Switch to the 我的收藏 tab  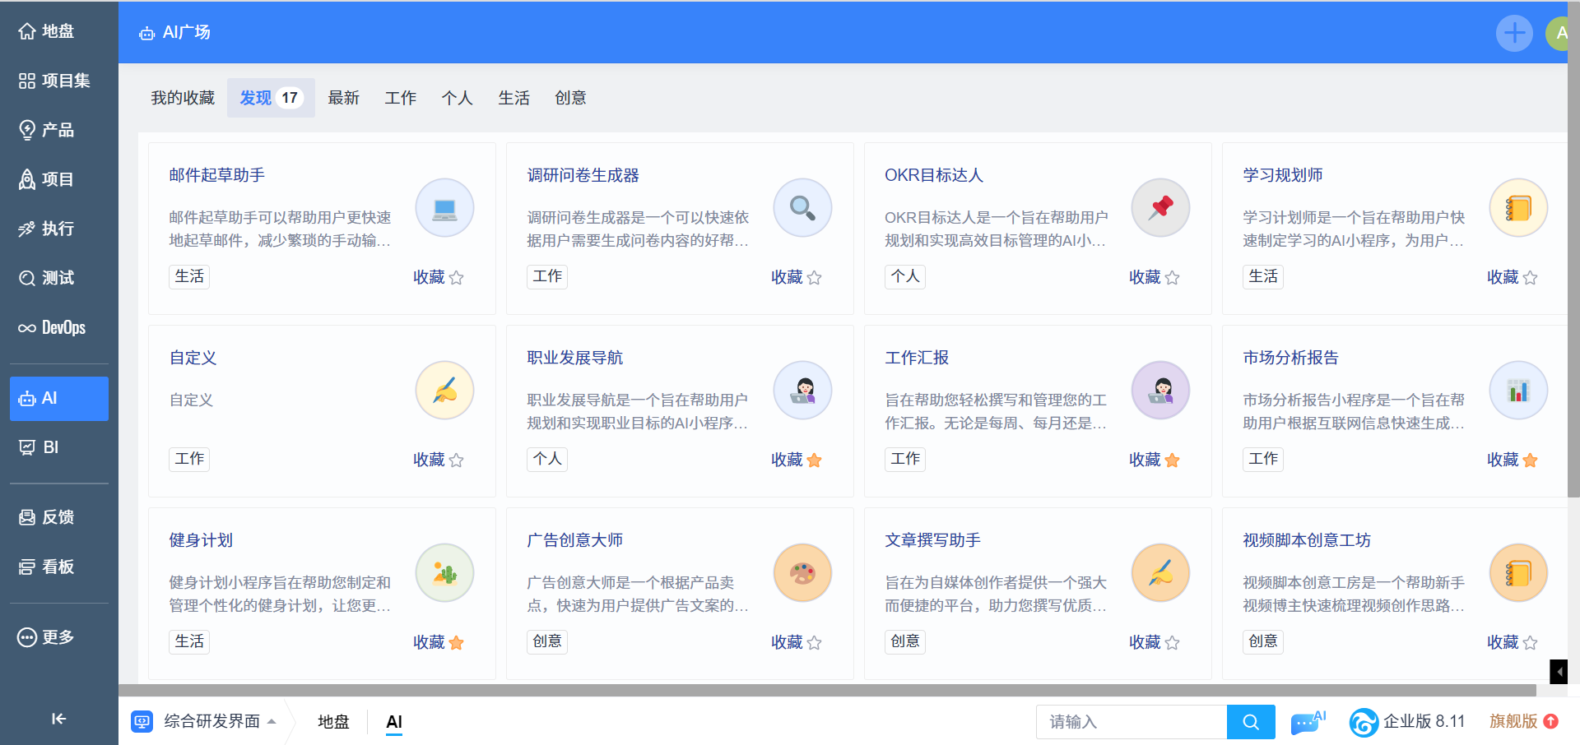[183, 98]
